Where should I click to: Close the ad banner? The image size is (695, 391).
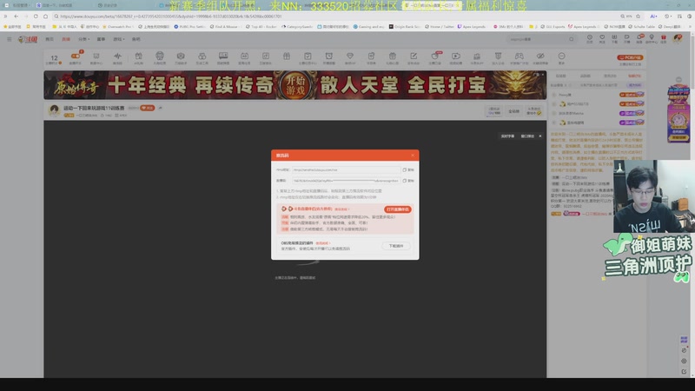click(x=542, y=75)
